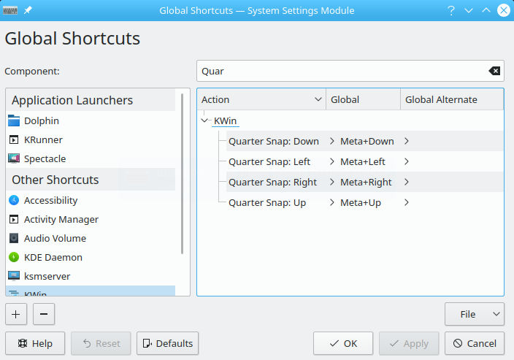The height and width of the screenshot is (360, 514).
Task: Open the File dropdown button
Action: (475, 314)
